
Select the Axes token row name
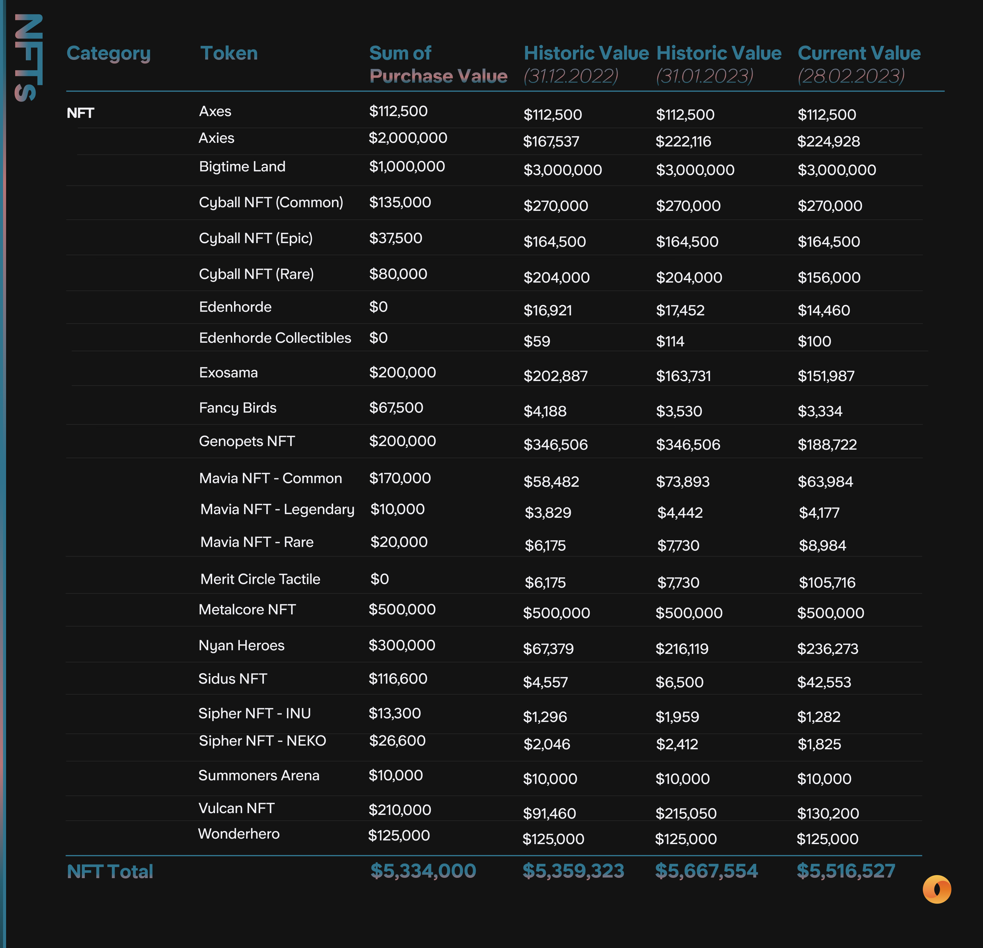coord(215,111)
